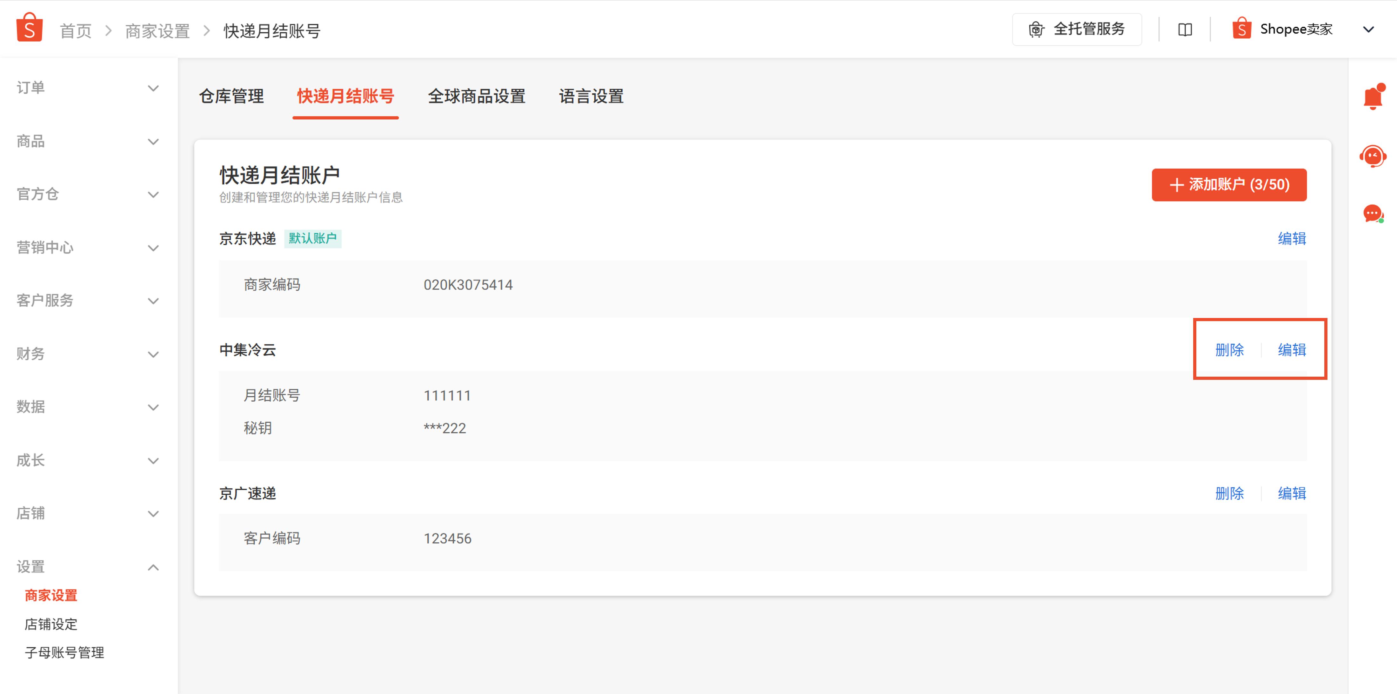Open 子母账号管理 in the sidebar

click(x=64, y=652)
